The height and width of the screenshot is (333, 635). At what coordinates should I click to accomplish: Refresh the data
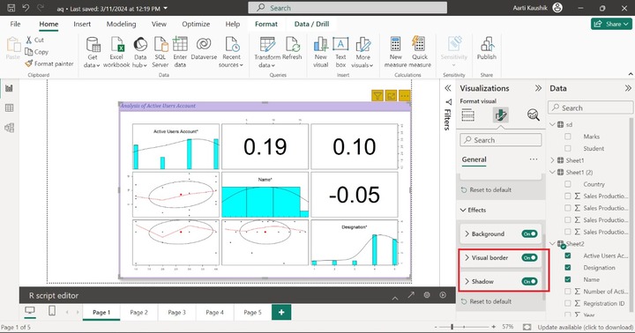pos(292,49)
